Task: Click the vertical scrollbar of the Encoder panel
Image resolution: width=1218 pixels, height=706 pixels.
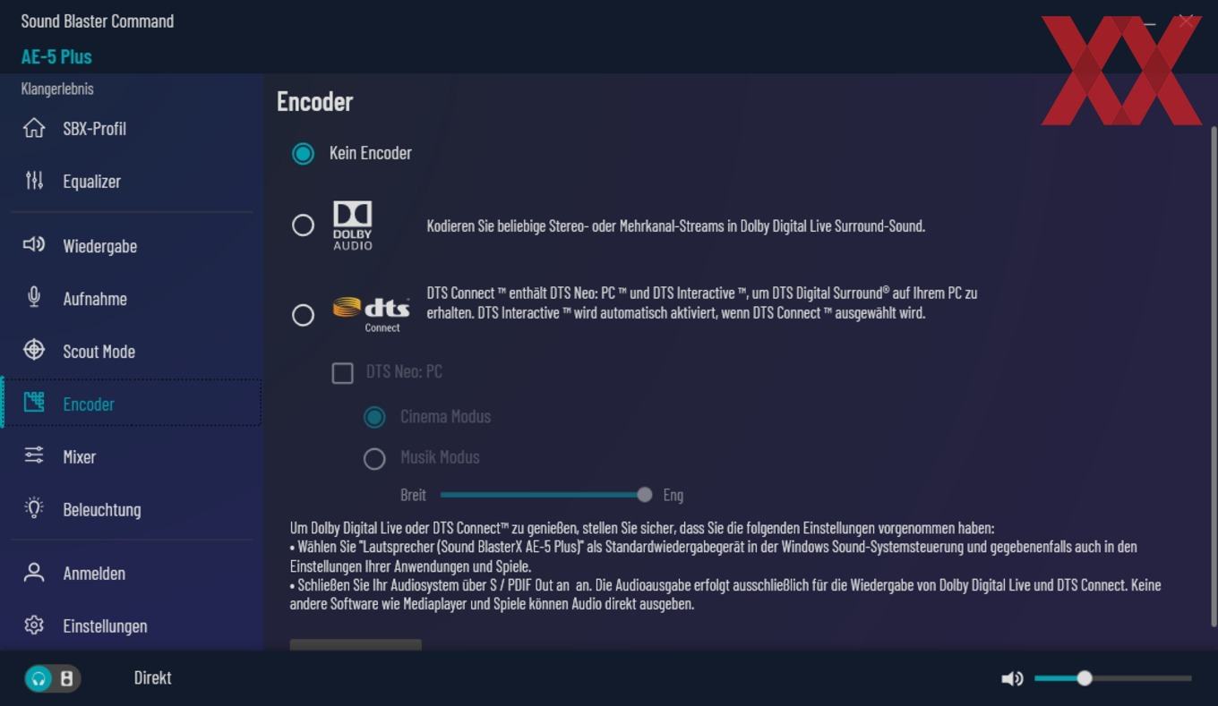Action: (x=1214, y=376)
